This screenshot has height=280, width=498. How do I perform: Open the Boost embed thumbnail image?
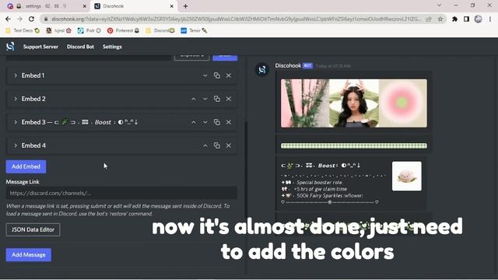point(407,177)
